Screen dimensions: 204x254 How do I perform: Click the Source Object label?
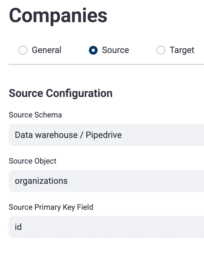(33, 161)
